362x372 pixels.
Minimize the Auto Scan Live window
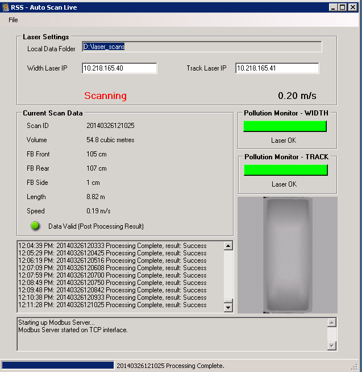[x=333, y=7]
